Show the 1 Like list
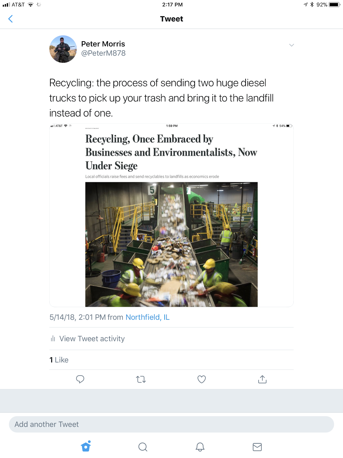 [x=59, y=360]
